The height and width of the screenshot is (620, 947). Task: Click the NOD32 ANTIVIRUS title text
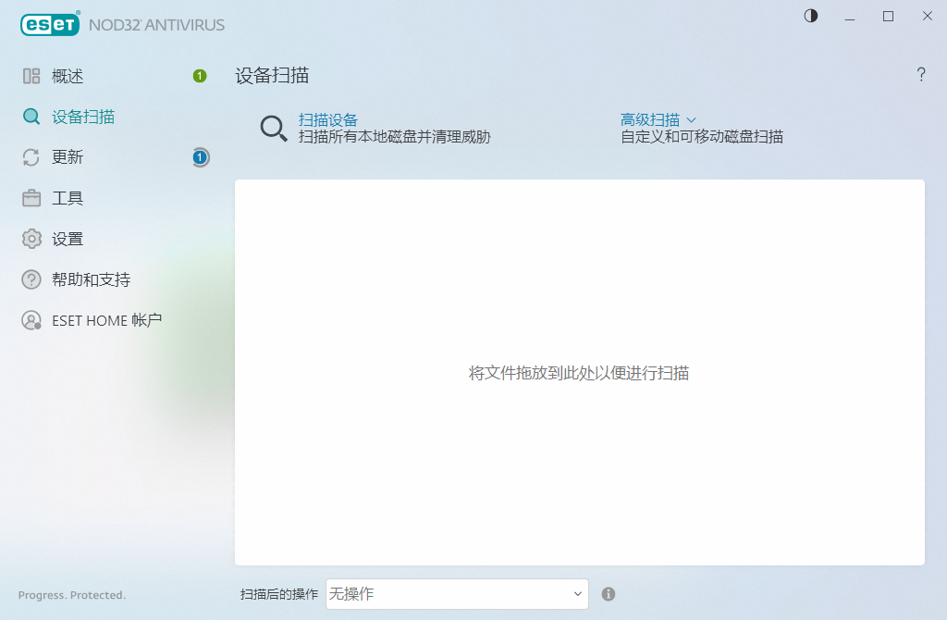[156, 25]
